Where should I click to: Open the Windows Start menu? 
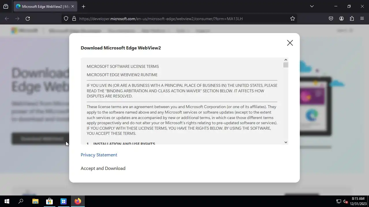coord(7,201)
